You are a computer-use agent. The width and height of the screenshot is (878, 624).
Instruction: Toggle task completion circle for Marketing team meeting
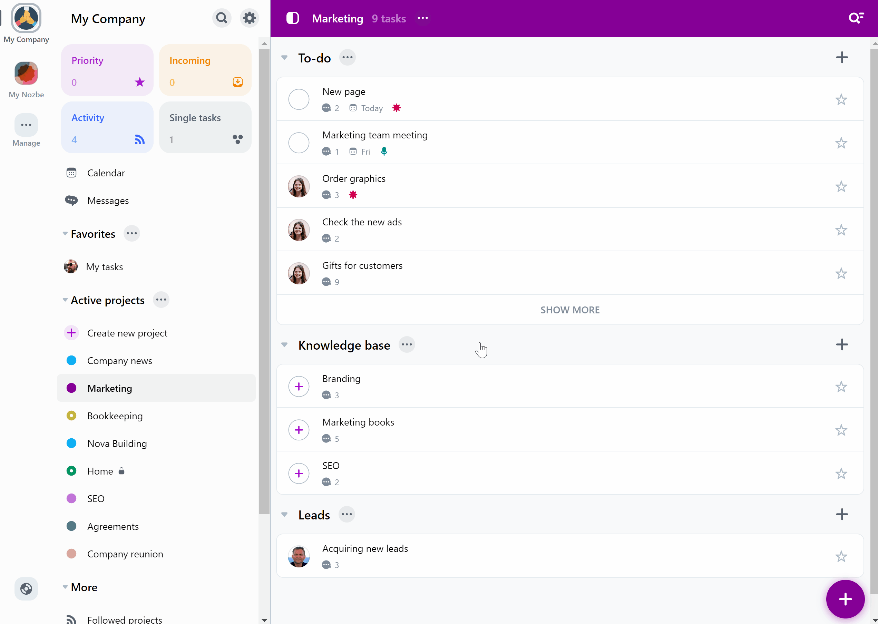point(299,143)
